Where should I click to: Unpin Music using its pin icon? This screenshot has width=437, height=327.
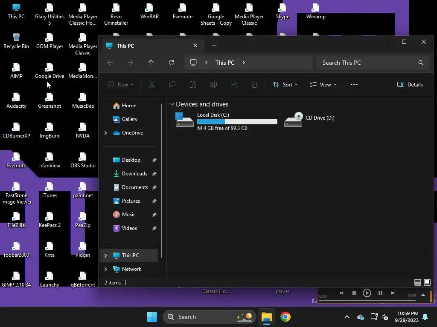coord(154,215)
